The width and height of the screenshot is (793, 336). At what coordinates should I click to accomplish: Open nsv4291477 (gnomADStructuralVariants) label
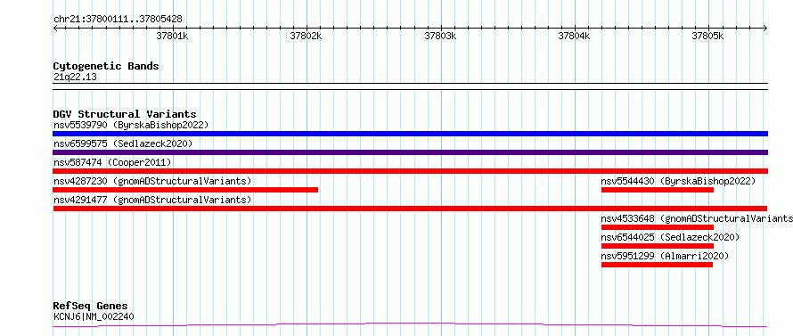152,200
